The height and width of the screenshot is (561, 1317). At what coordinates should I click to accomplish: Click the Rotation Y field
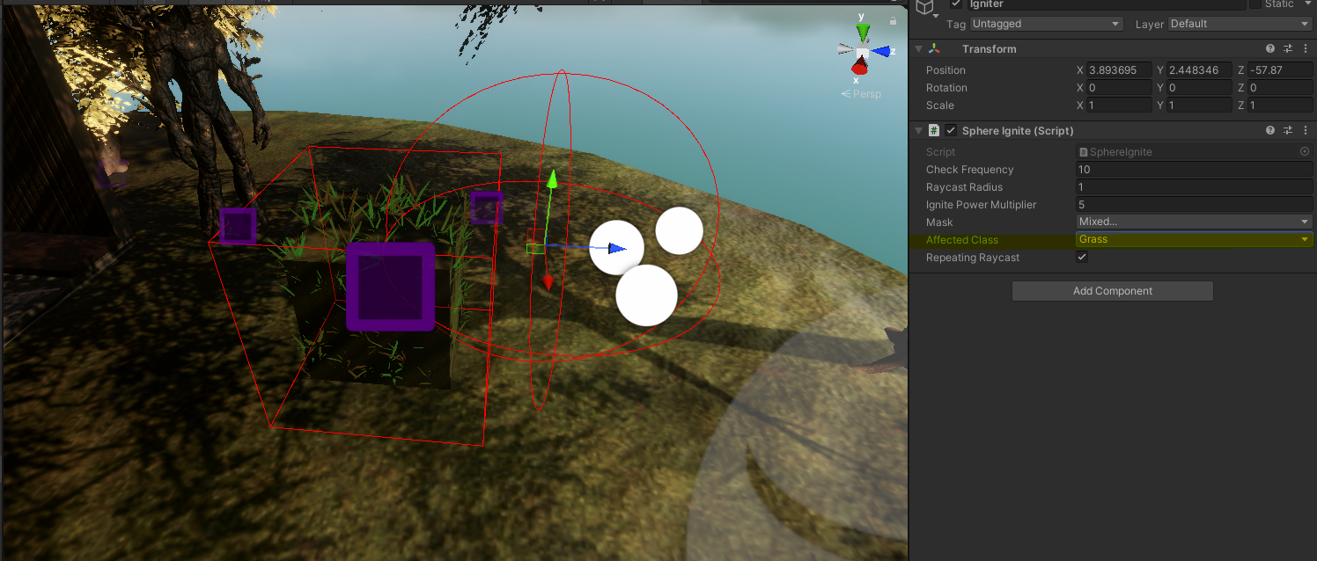(1199, 88)
